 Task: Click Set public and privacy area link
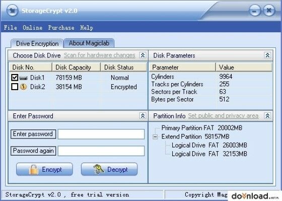[x=223, y=116]
